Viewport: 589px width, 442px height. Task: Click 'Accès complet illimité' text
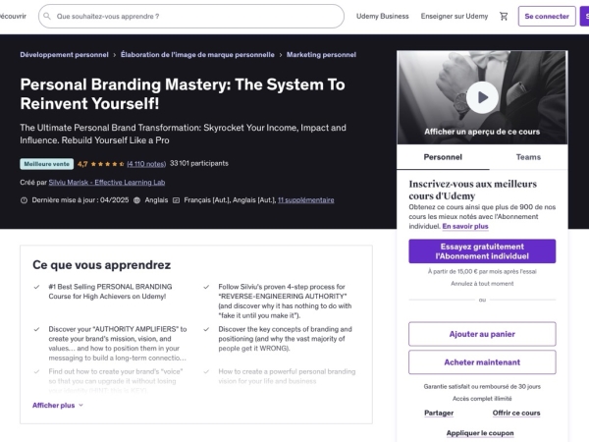(x=482, y=399)
